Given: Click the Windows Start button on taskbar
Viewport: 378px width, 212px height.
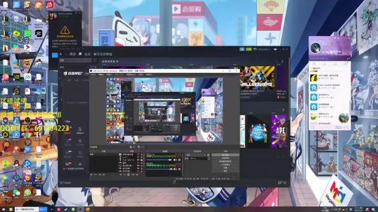Looking at the screenshot, I should [4, 210].
